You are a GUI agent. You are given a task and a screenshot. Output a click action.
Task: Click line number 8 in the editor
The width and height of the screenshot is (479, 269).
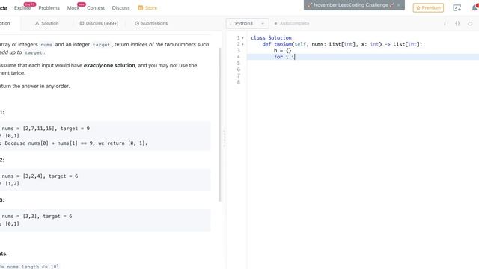(239, 82)
